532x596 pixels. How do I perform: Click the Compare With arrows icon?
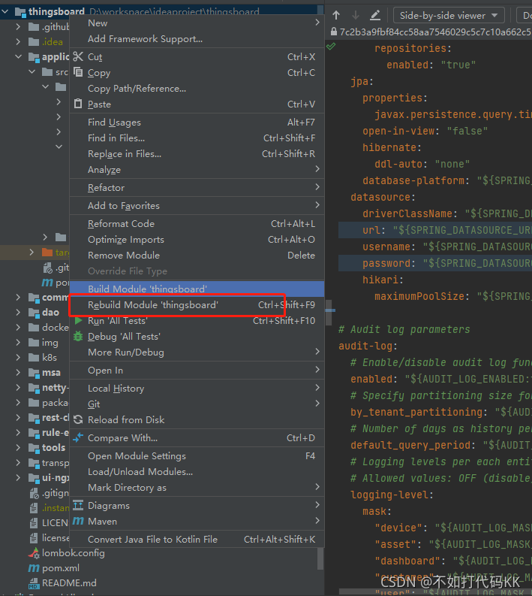pos(78,438)
